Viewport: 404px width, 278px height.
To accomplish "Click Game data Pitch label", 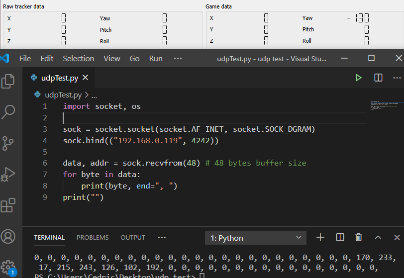I will [308, 29].
